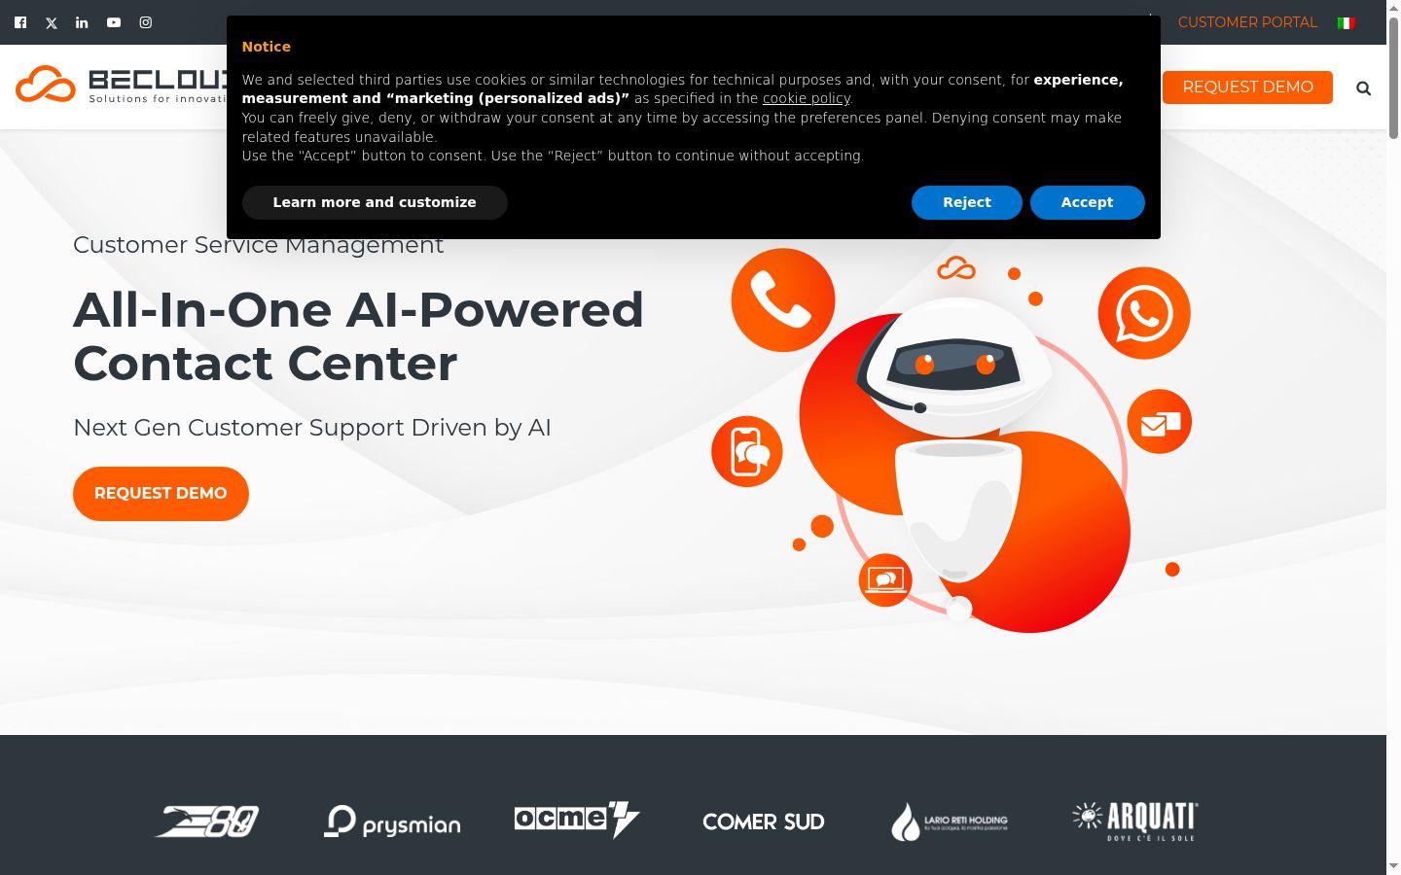Choose Learn more and customize
Viewport: 1401px width, 875px height.
pos(375,202)
